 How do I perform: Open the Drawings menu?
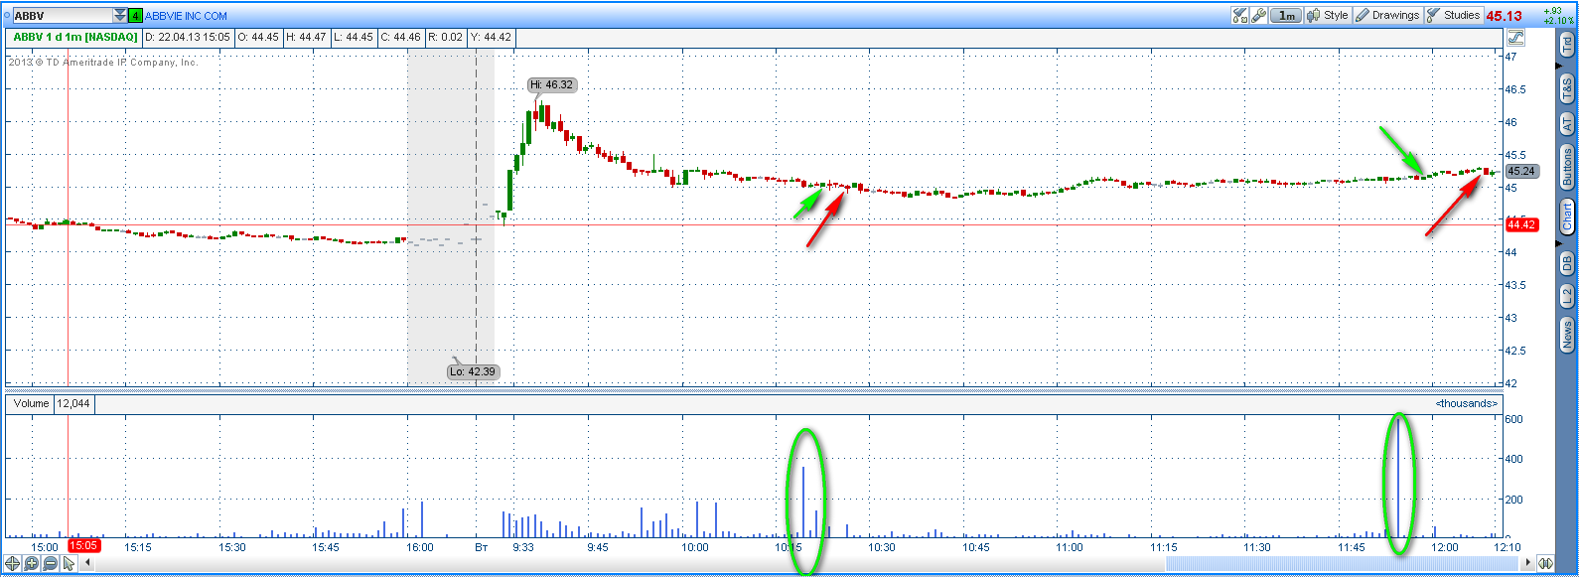[x=1387, y=15]
